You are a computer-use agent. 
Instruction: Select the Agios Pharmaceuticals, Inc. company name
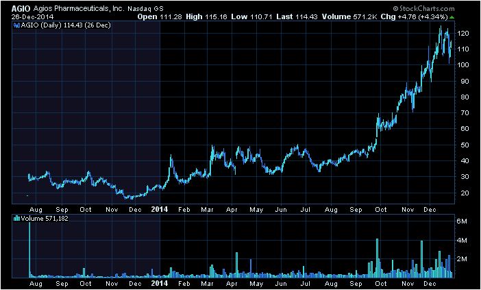(78, 9)
